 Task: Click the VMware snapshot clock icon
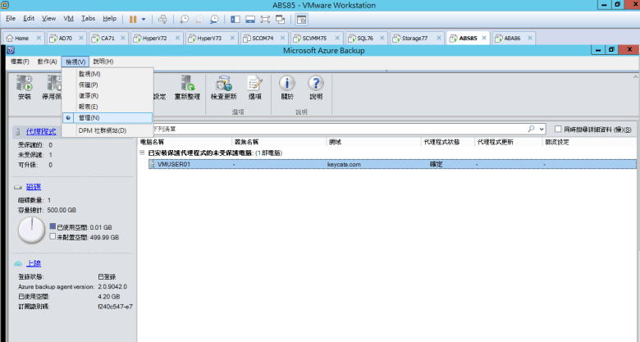point(184,18)
